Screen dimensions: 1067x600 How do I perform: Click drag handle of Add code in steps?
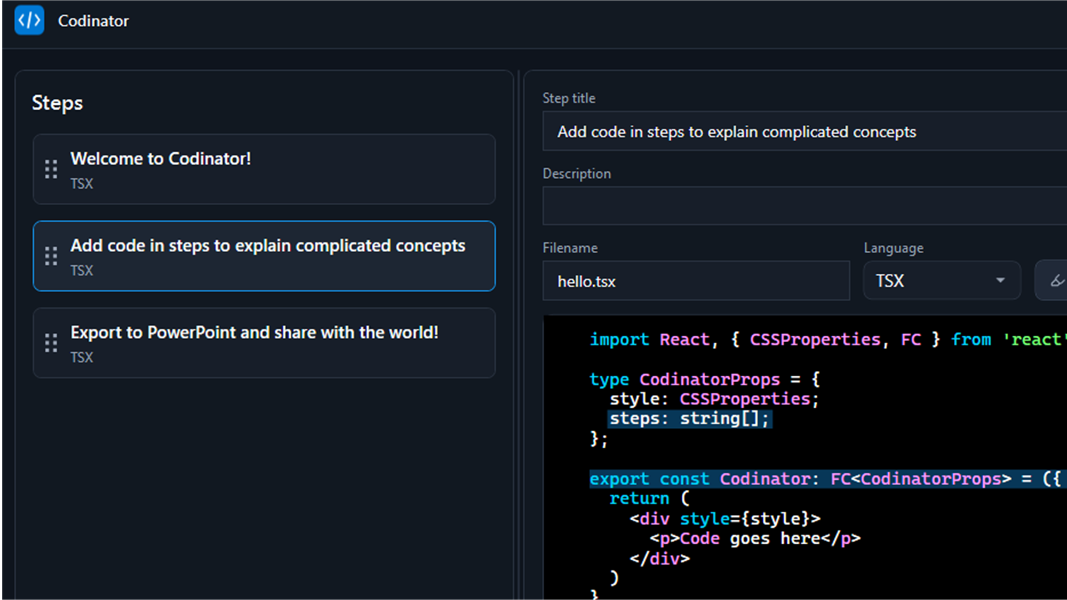(x=51, y=256)
